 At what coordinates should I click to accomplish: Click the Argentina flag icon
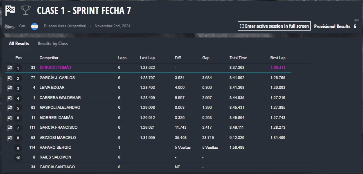pos(34,26)
